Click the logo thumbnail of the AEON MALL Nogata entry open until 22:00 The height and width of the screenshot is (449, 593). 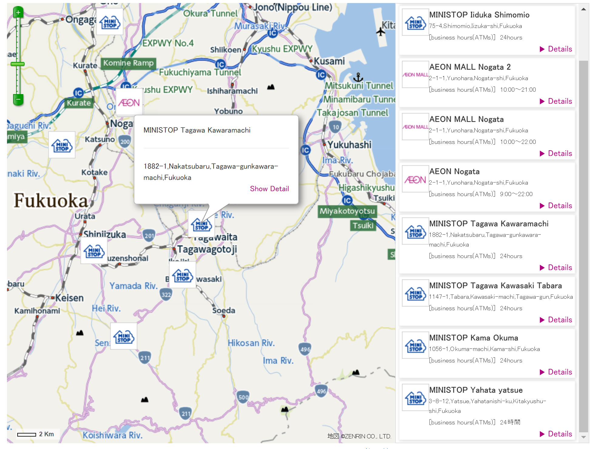[x=415, y=127]
